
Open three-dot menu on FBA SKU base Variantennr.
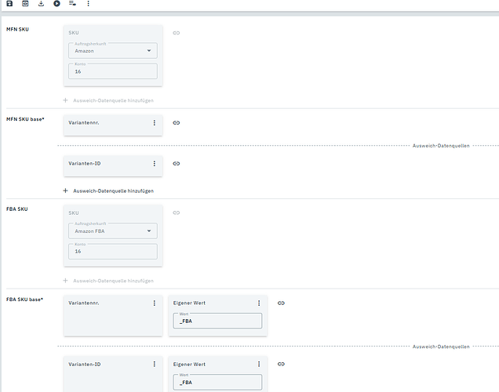coord(155,303)
